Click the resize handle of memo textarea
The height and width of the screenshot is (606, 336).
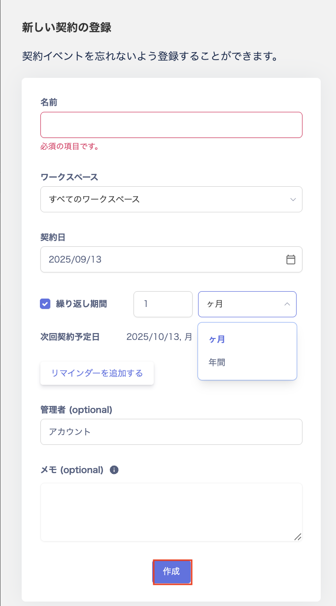point(298,537)
